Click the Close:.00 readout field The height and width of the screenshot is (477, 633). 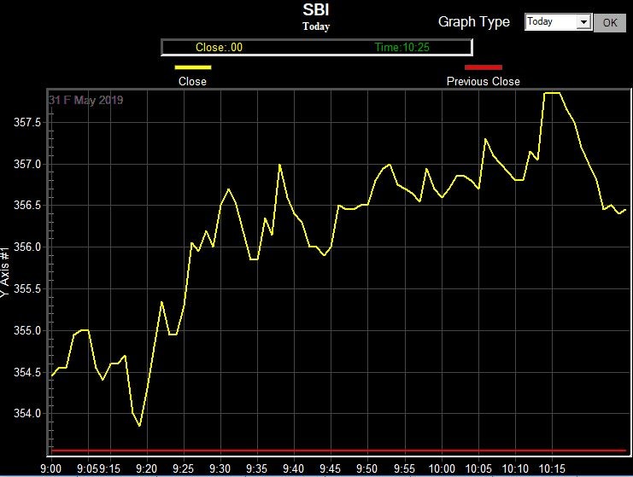219,48
